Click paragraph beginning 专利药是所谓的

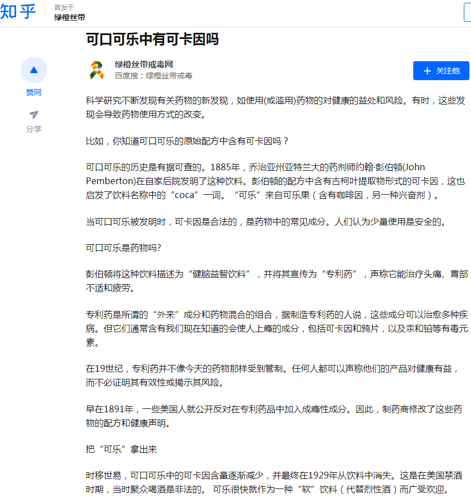click(x=277, y=328)
